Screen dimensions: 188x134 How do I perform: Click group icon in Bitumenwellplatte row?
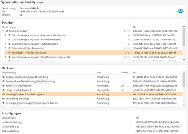129,40
